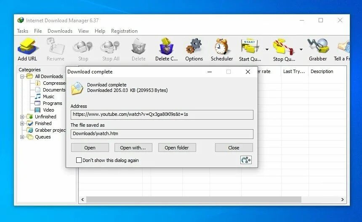Screen dimensions: 362x222
Task: Click the drag-and-drop hand icon in dialog
Action: coord(246,160)
